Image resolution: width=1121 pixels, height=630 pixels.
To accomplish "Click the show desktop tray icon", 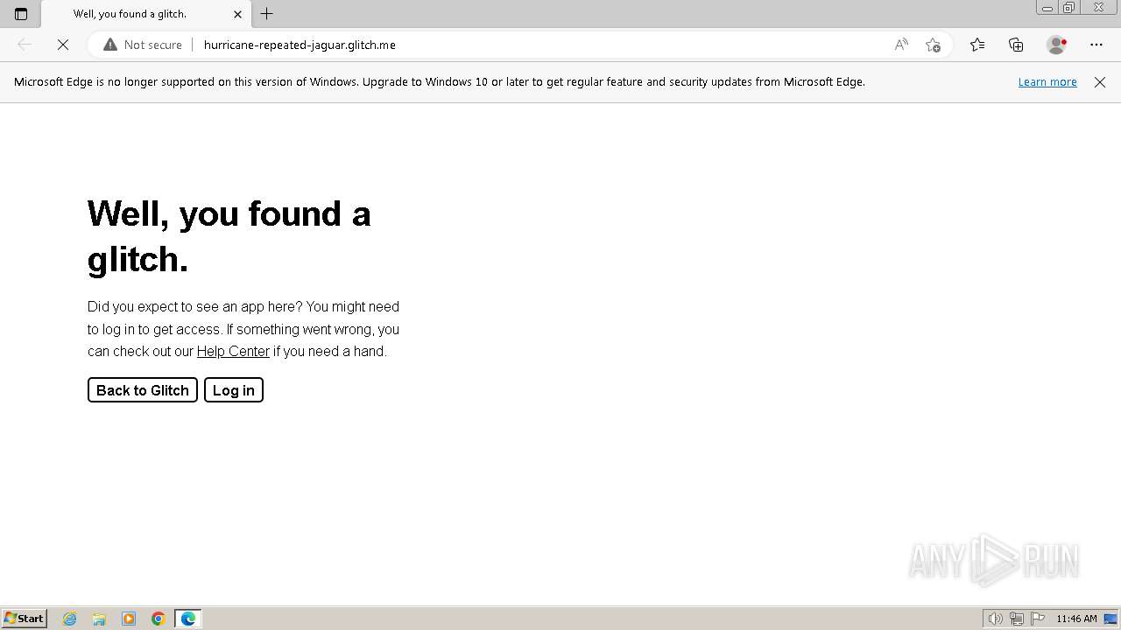I will (1110, 619).
